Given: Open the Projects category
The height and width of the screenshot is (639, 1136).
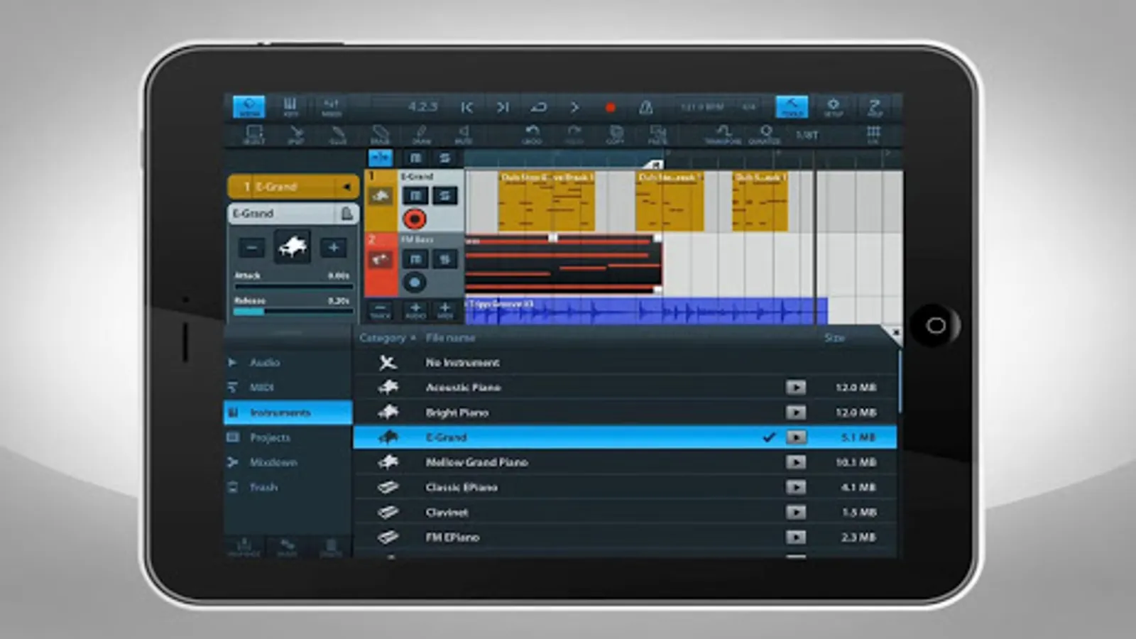Looking at the screenshot, I should (270, 437).
